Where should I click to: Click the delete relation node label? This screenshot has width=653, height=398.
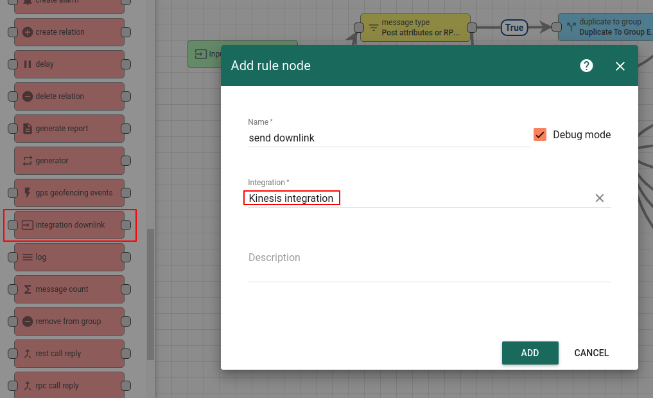click(x=60, y=96)
